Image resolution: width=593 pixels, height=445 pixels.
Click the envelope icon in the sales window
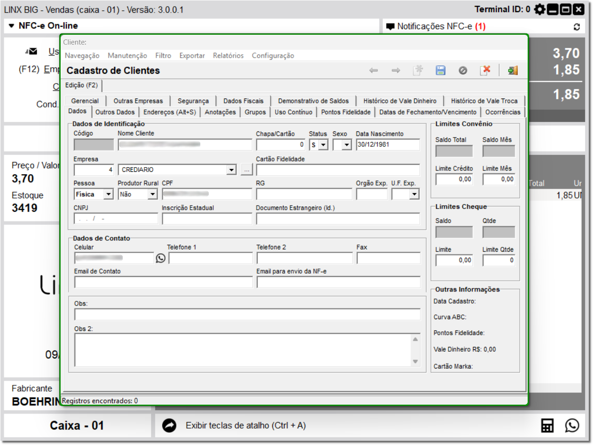coord(31,51)
